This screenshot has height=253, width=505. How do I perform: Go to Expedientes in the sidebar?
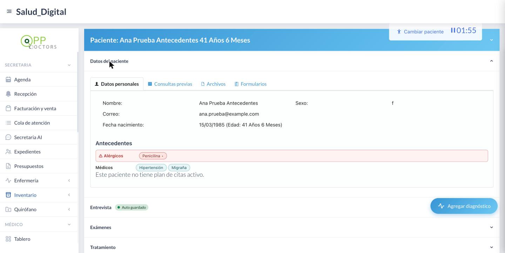pyautogui.click(x=39, y=152)
